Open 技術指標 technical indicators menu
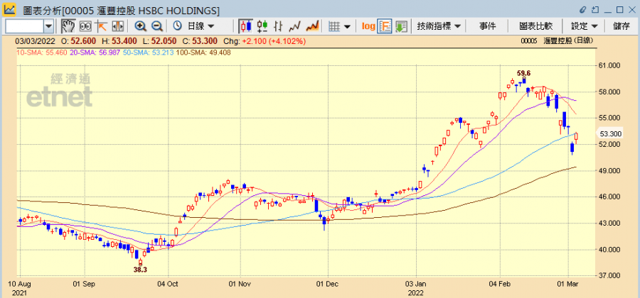The width and height of the screenshot is (640, 298). 439,26
